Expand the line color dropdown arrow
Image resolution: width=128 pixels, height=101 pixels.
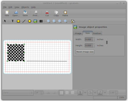point(105,93)
